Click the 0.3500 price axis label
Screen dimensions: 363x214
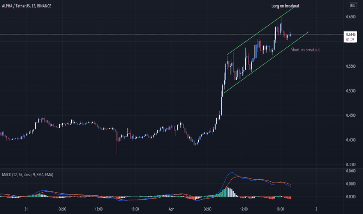pyautogui.click(x=351, y=165)
